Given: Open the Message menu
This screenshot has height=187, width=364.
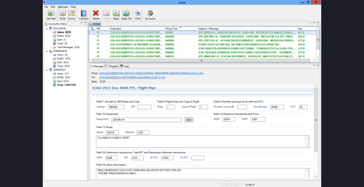Looking at the screenshot, I should click(63, 7).
